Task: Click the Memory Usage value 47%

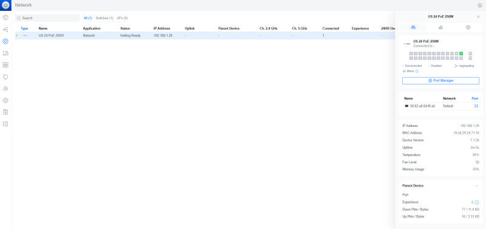Action: tap(476, 169)
